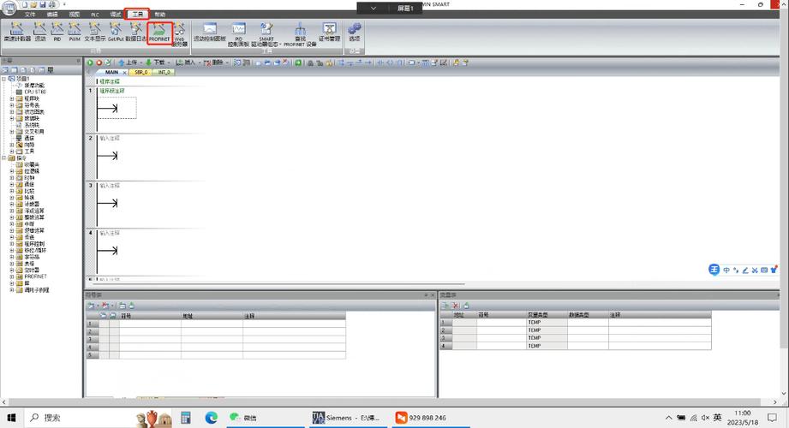Open Microsoft Edge from taskbar
Viewport: 789px width, 428px height.
212,418
